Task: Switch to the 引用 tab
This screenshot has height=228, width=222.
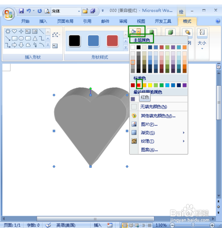Action: 87,21
